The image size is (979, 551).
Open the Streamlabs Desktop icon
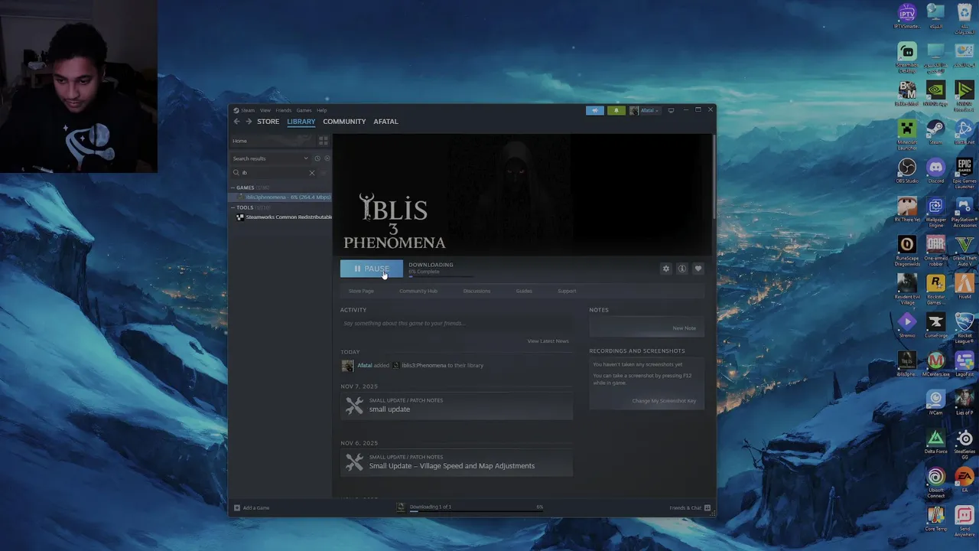click(907, 57)
